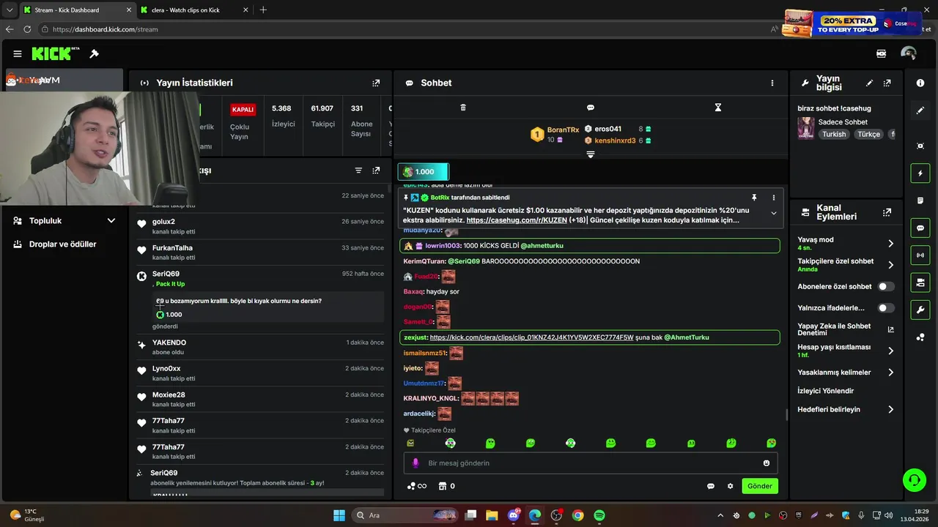Click the broadcast signal icon in right sidebar

[x=920, y=255]
